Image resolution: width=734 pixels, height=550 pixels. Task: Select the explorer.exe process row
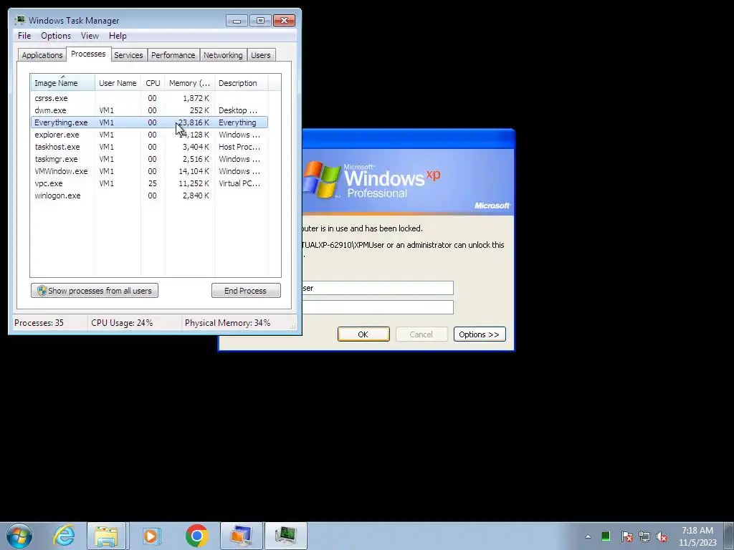coord(149,135)
